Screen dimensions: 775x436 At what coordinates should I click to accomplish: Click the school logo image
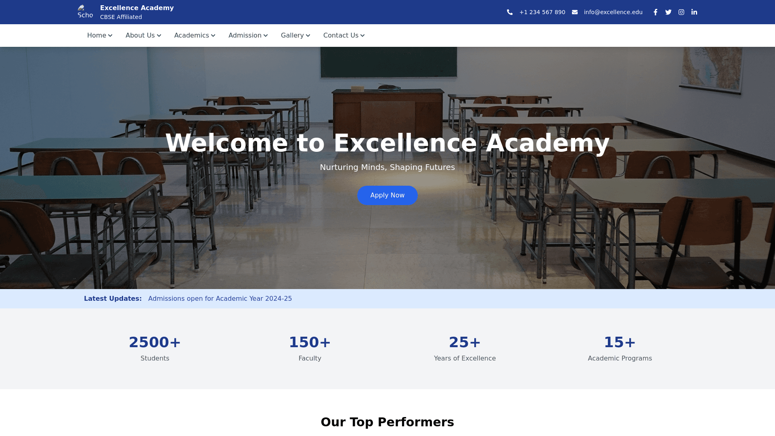(x=86, y=12)
